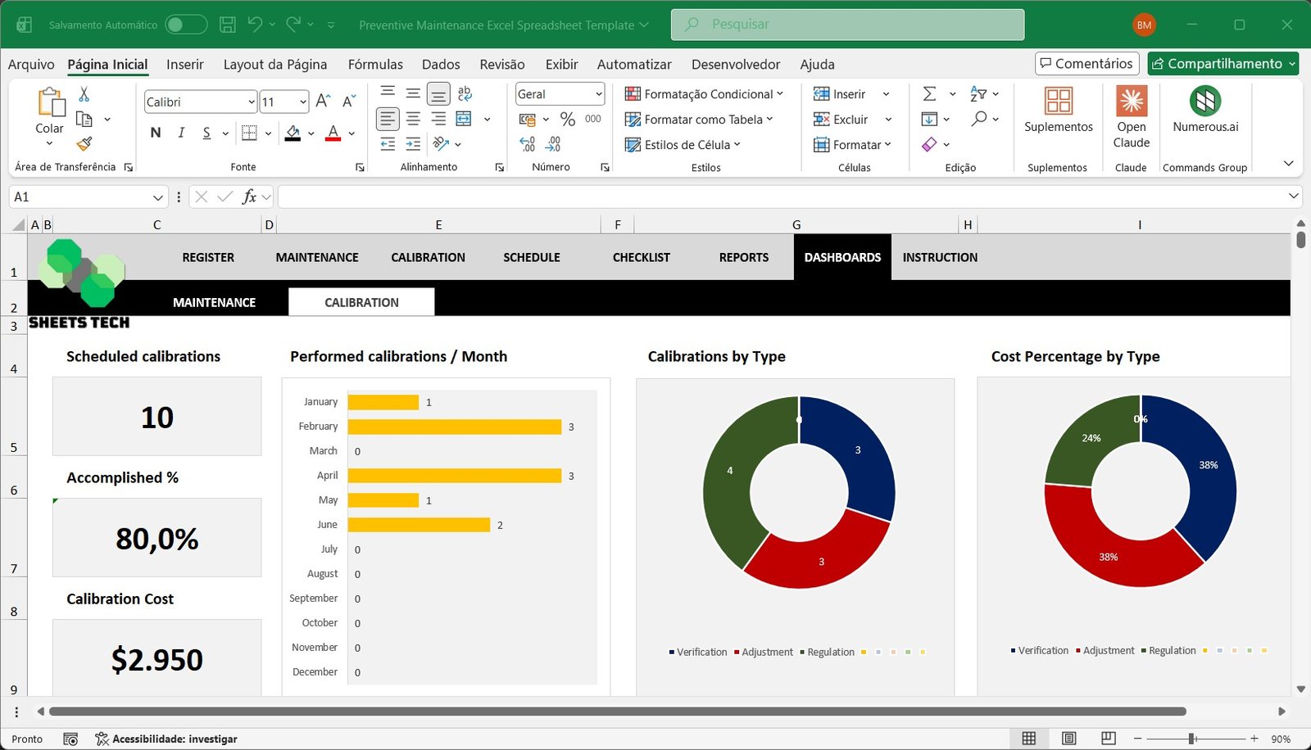Switch to the Fórmulas ribbon tab
The image size is (1311, 750).
tap(374, 64)
